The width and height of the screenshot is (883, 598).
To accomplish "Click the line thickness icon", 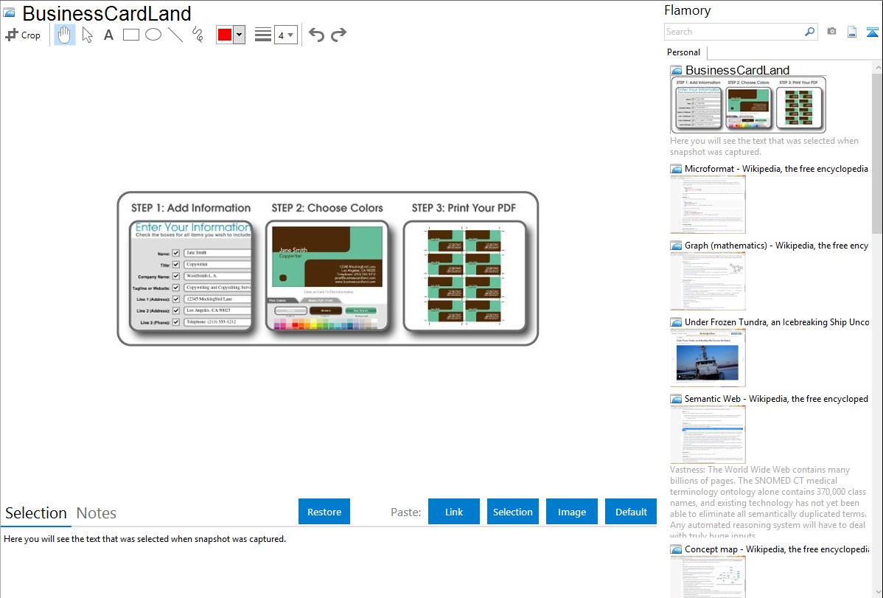I will click(x=262, y=35).
